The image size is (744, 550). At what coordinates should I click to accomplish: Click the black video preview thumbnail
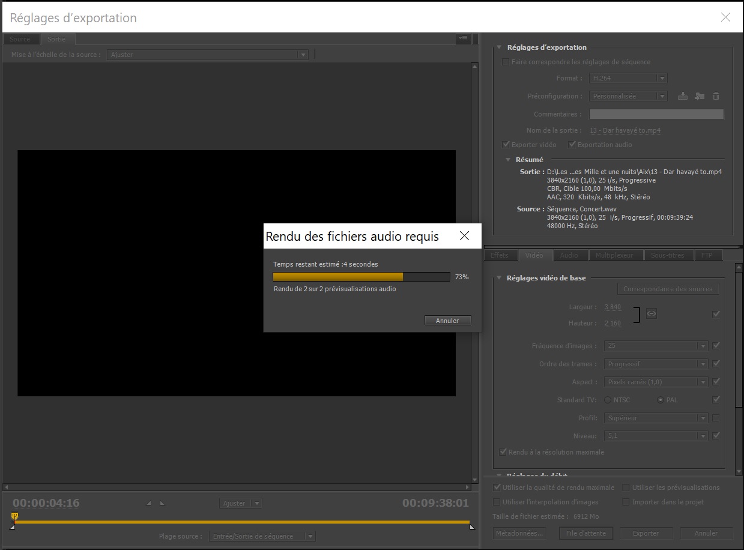click(237, 273)
